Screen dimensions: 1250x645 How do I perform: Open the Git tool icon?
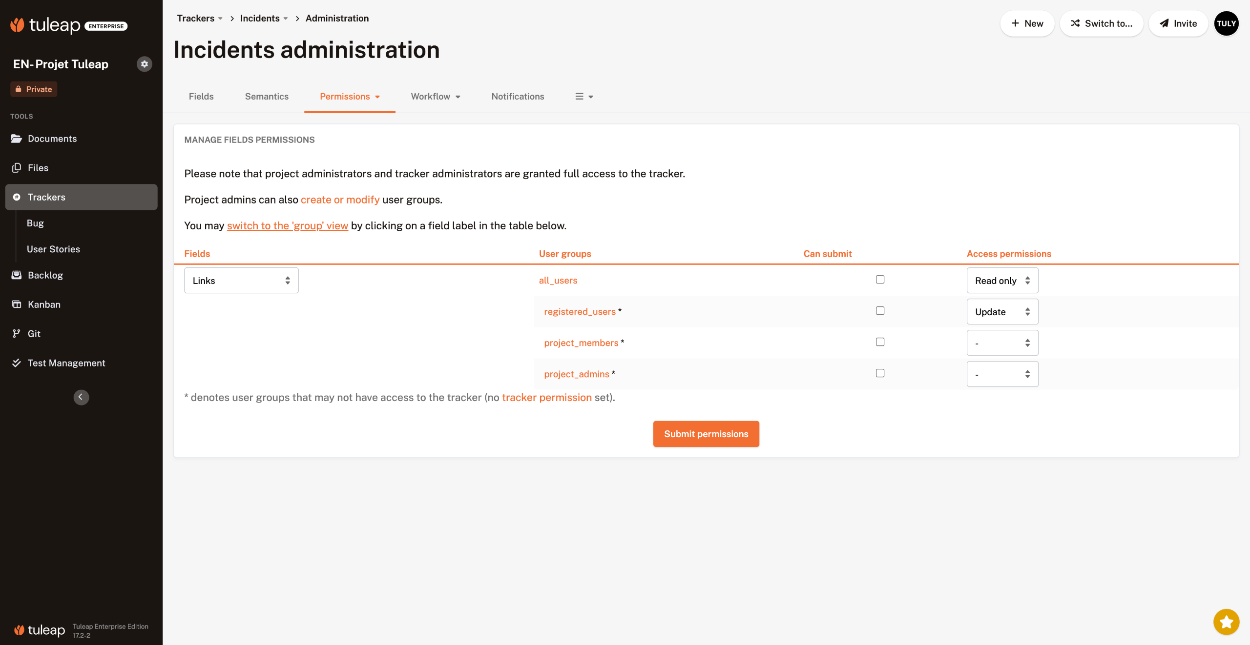pyautogui.click(x=17, y=334)
